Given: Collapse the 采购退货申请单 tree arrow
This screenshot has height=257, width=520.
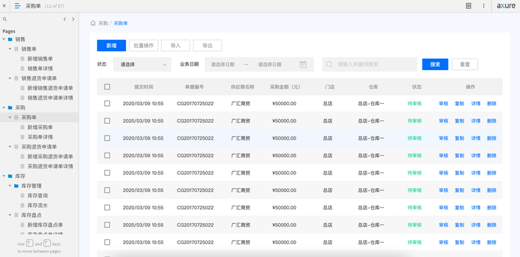Looking at the screenshot, I should [x=10, y=147].
